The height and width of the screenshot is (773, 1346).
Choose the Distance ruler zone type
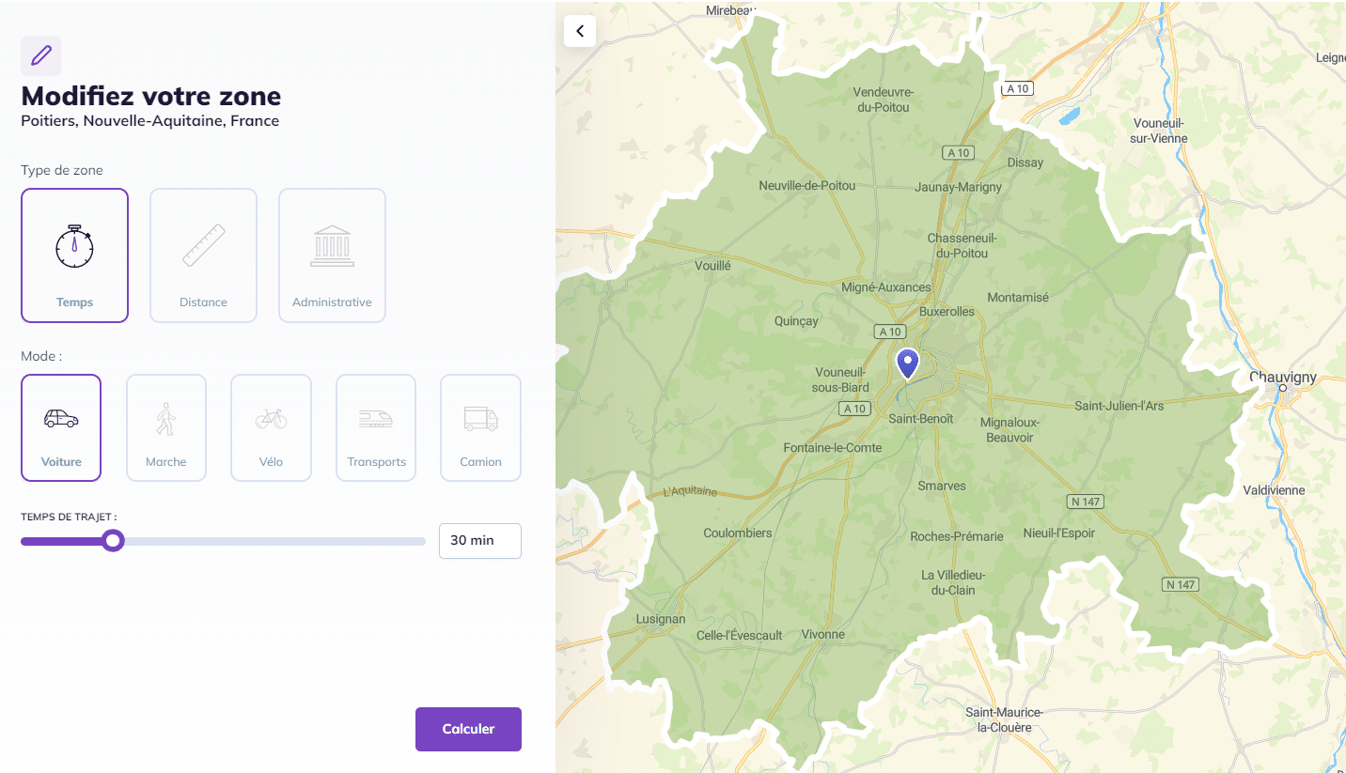pos(203,255)
